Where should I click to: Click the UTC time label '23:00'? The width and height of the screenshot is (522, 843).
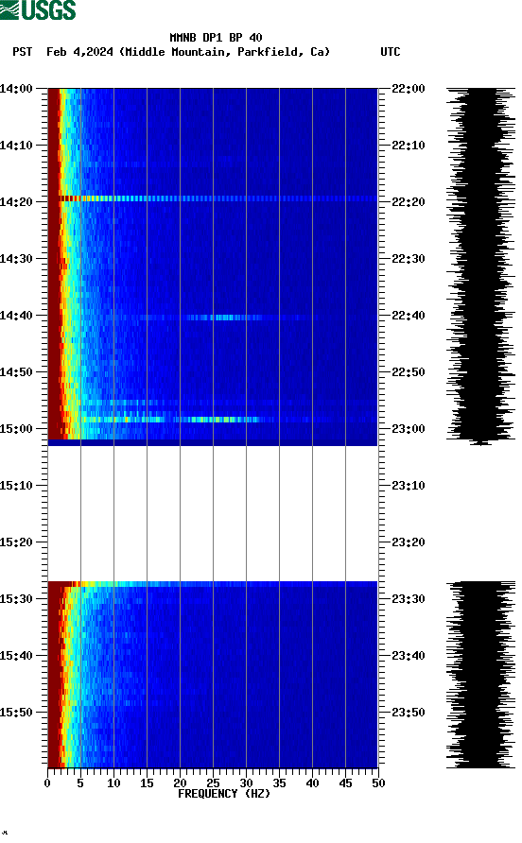(409, 429)
